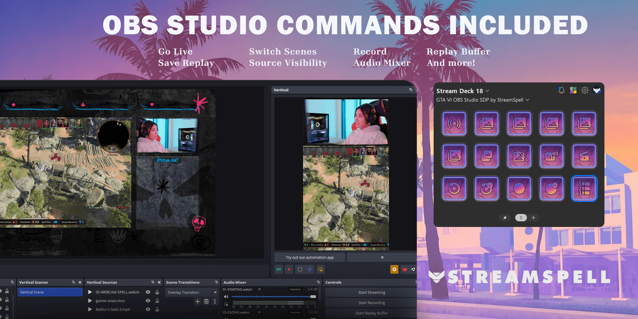Click the Stream Deck key with overlapping rounded picture cards
Viewport: 638px width, 319px height.
point(487,156)
